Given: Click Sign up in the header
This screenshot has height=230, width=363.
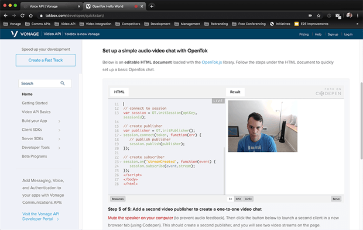Looking at the screenshot, I should pyautogui.click(x=333, y=34).
